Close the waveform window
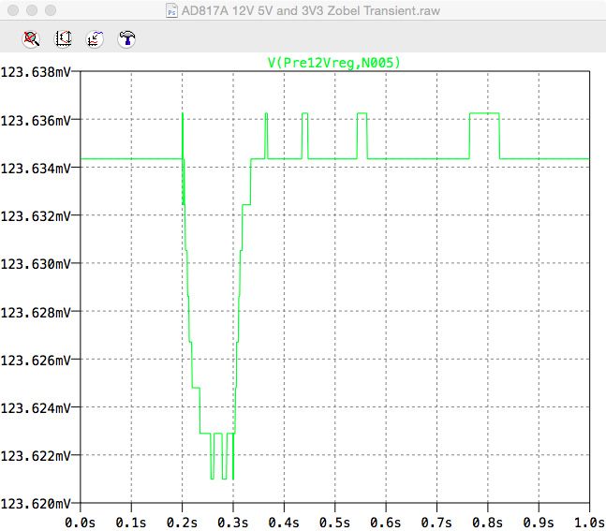The height and width of the screenshot is (531, 606). click(x=13, y=10)
